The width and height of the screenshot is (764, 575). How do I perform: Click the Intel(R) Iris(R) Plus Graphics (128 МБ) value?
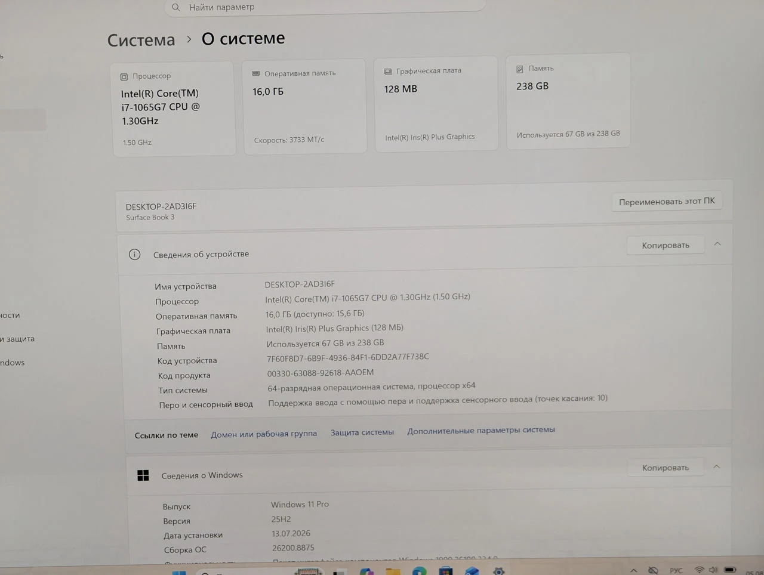point(335,329)
